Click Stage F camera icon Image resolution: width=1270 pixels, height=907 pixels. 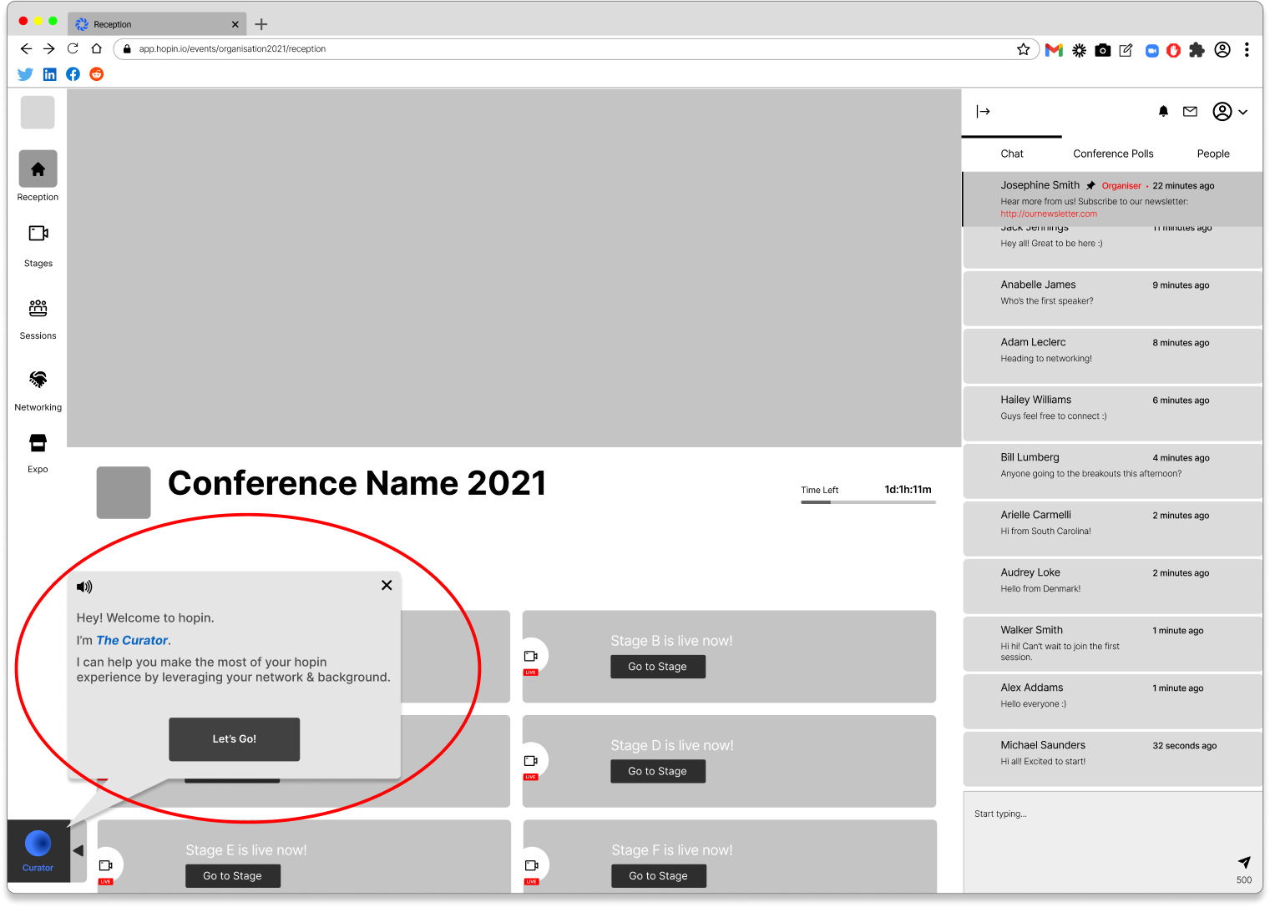pyautogui.click(x=531, y=866)
